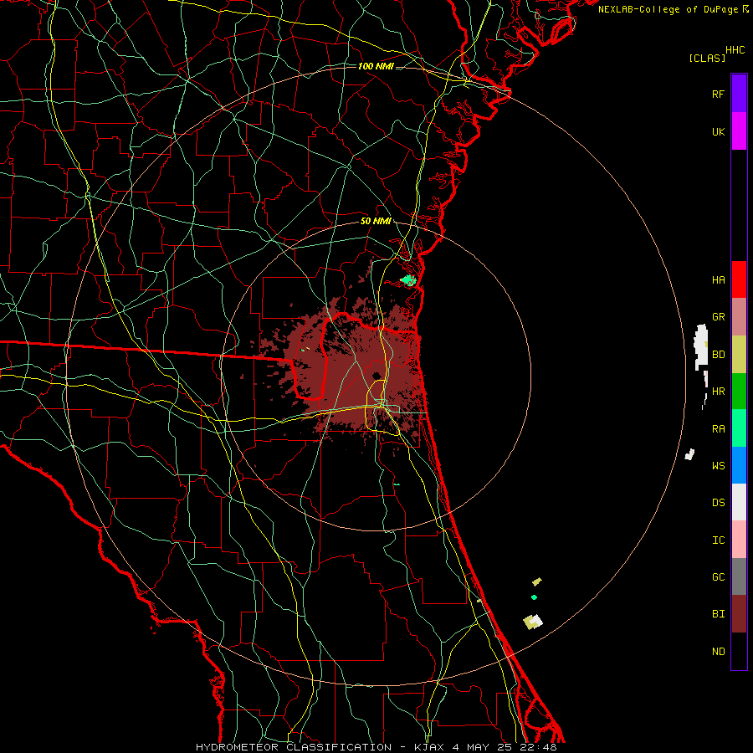Image resolution: width=753 pixels, height=753 pixels.
Task: Click the WS legend label
Action: tap(718, 466)
